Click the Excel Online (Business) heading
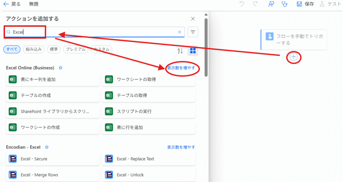This screenshot has height=182, width=343. coord(30,68)
